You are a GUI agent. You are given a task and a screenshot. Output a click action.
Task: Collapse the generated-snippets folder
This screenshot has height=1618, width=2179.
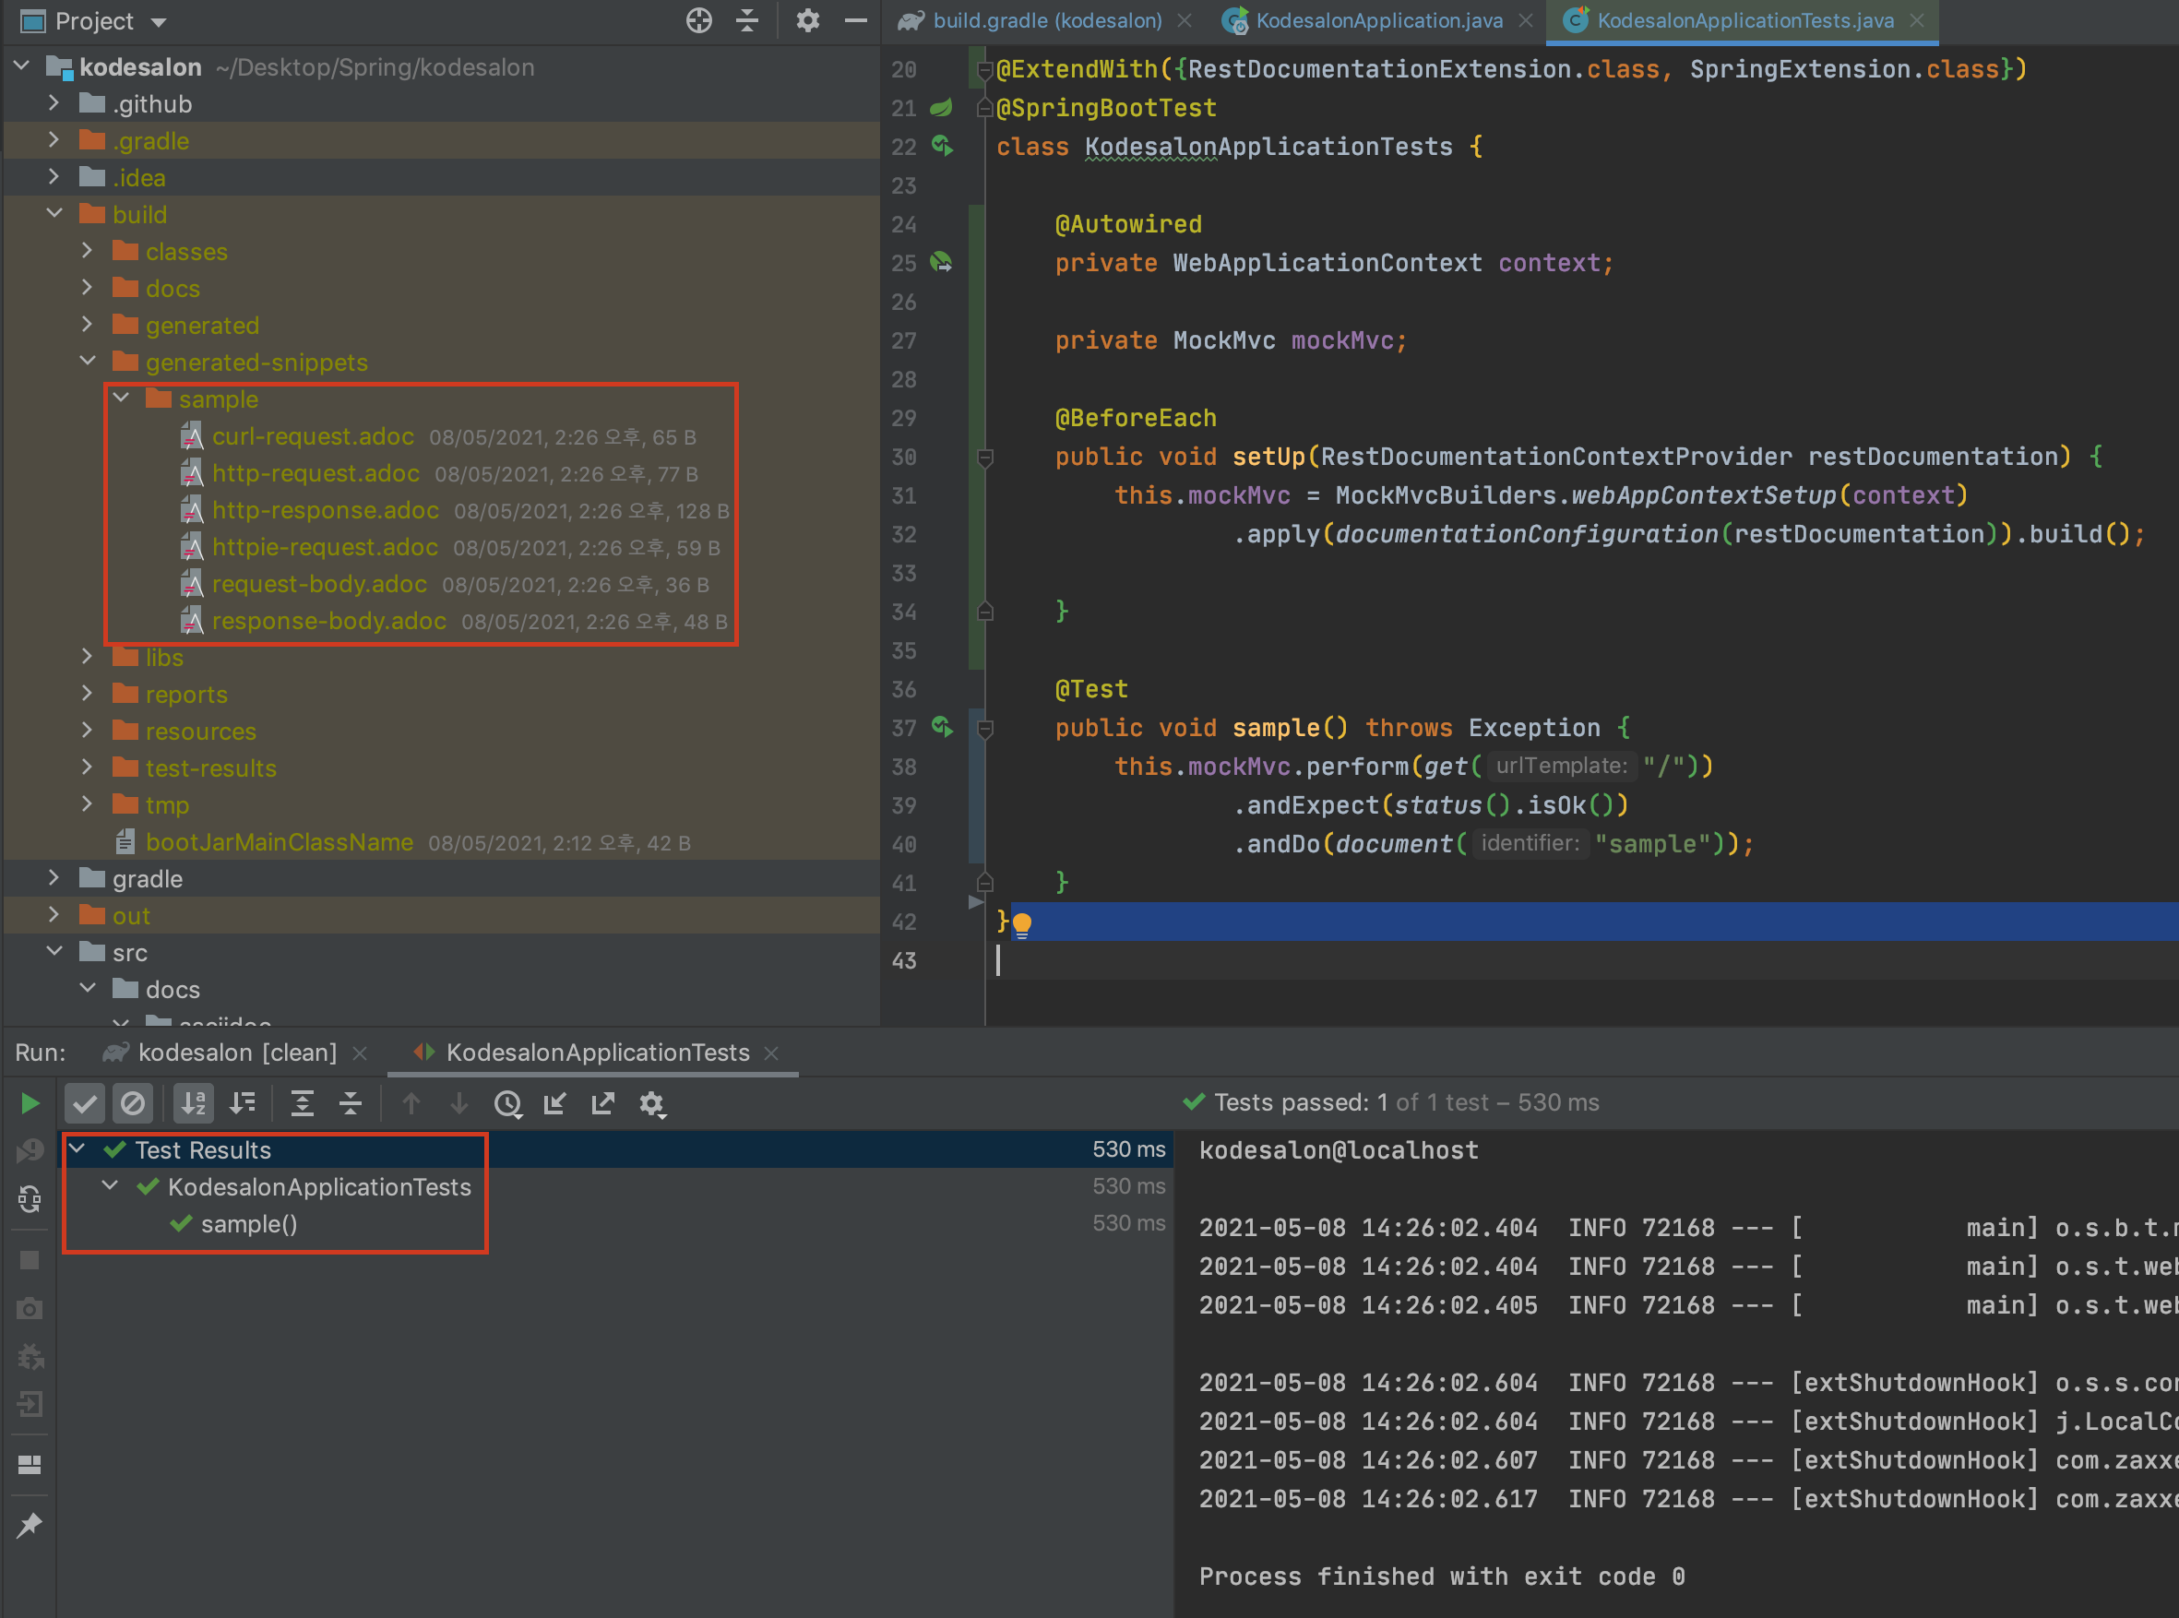89,362
